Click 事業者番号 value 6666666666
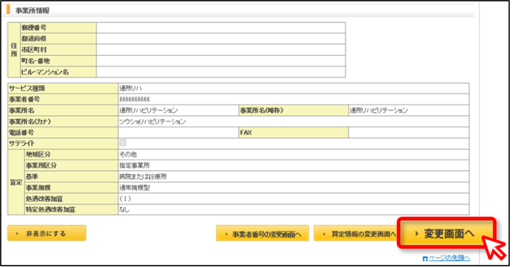The width and height of the screenshot is (513, 267). pos(135,99)
